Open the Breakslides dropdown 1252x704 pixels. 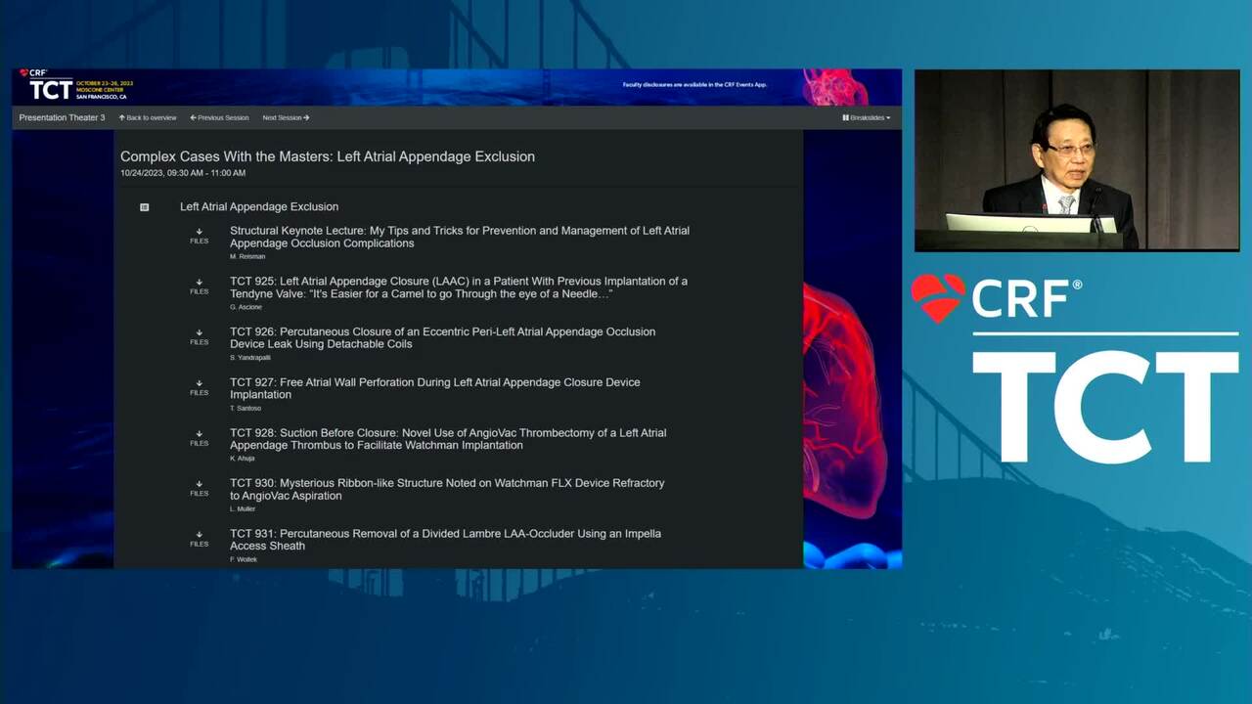[x=867, y=117]
